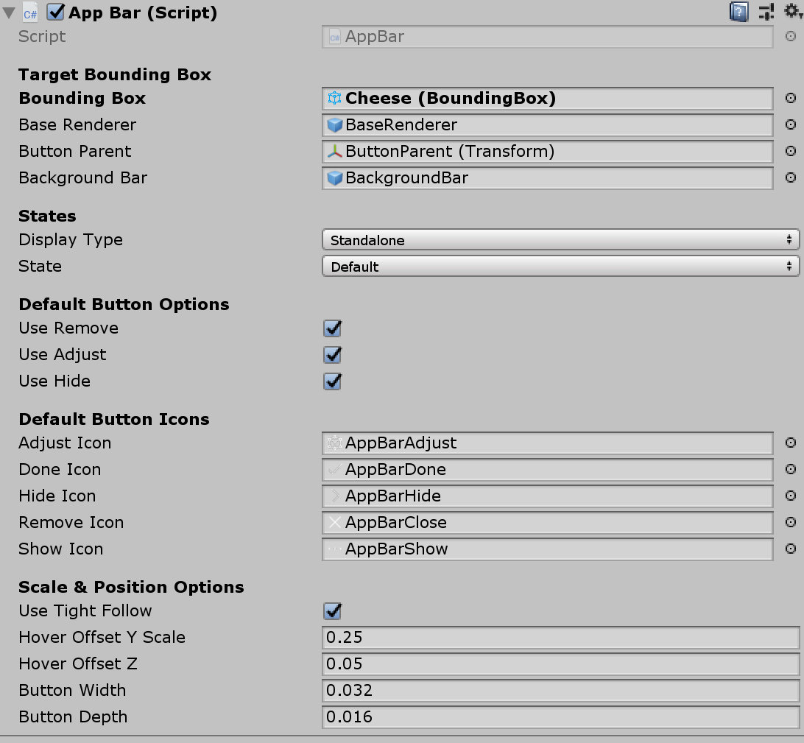
Task: Disable the App Bar script component checkbox
Action: click(56, 13)
